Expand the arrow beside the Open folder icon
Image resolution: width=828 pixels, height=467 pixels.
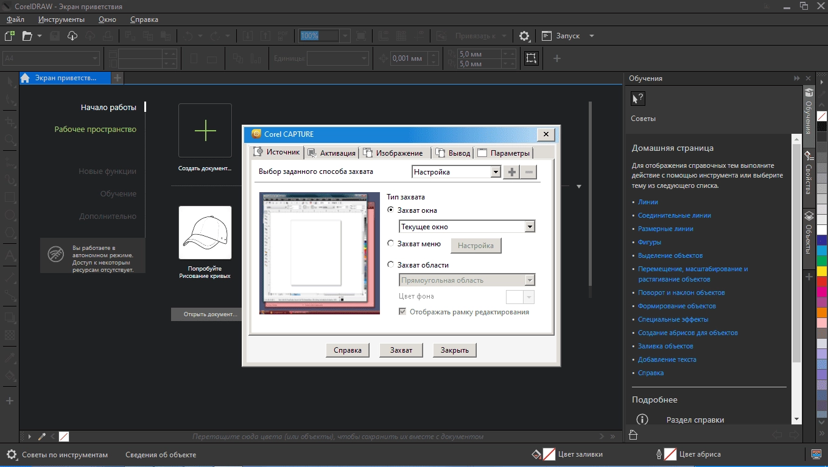[x=39, y=36]
